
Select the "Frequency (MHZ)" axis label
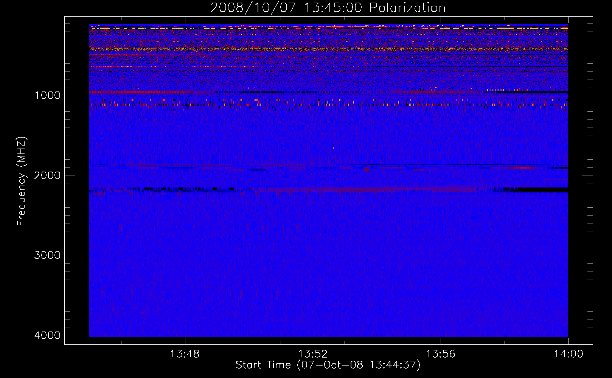22,181
